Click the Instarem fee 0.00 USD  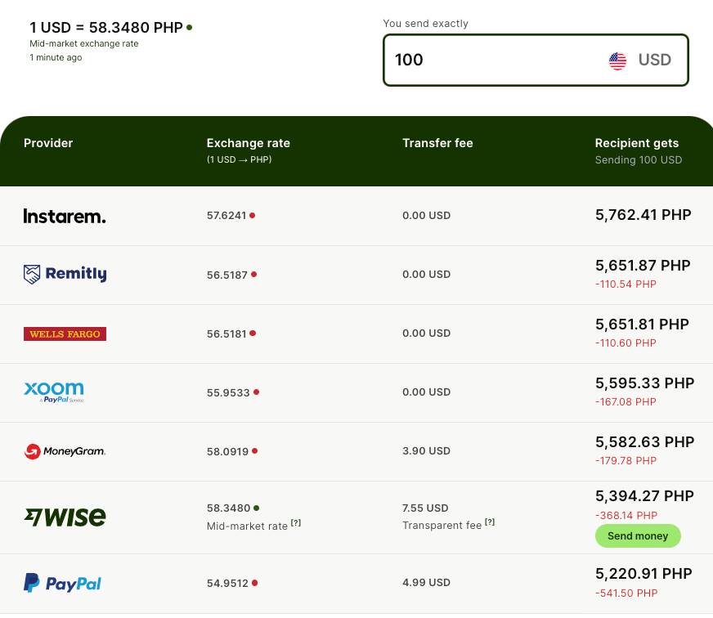point(427,216)
